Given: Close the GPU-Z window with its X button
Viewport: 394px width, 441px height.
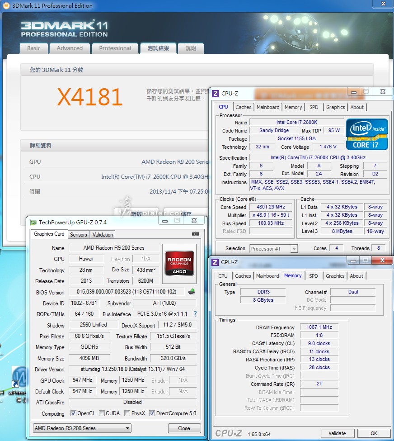Looking at the screenshot, I should coord(194,221).
